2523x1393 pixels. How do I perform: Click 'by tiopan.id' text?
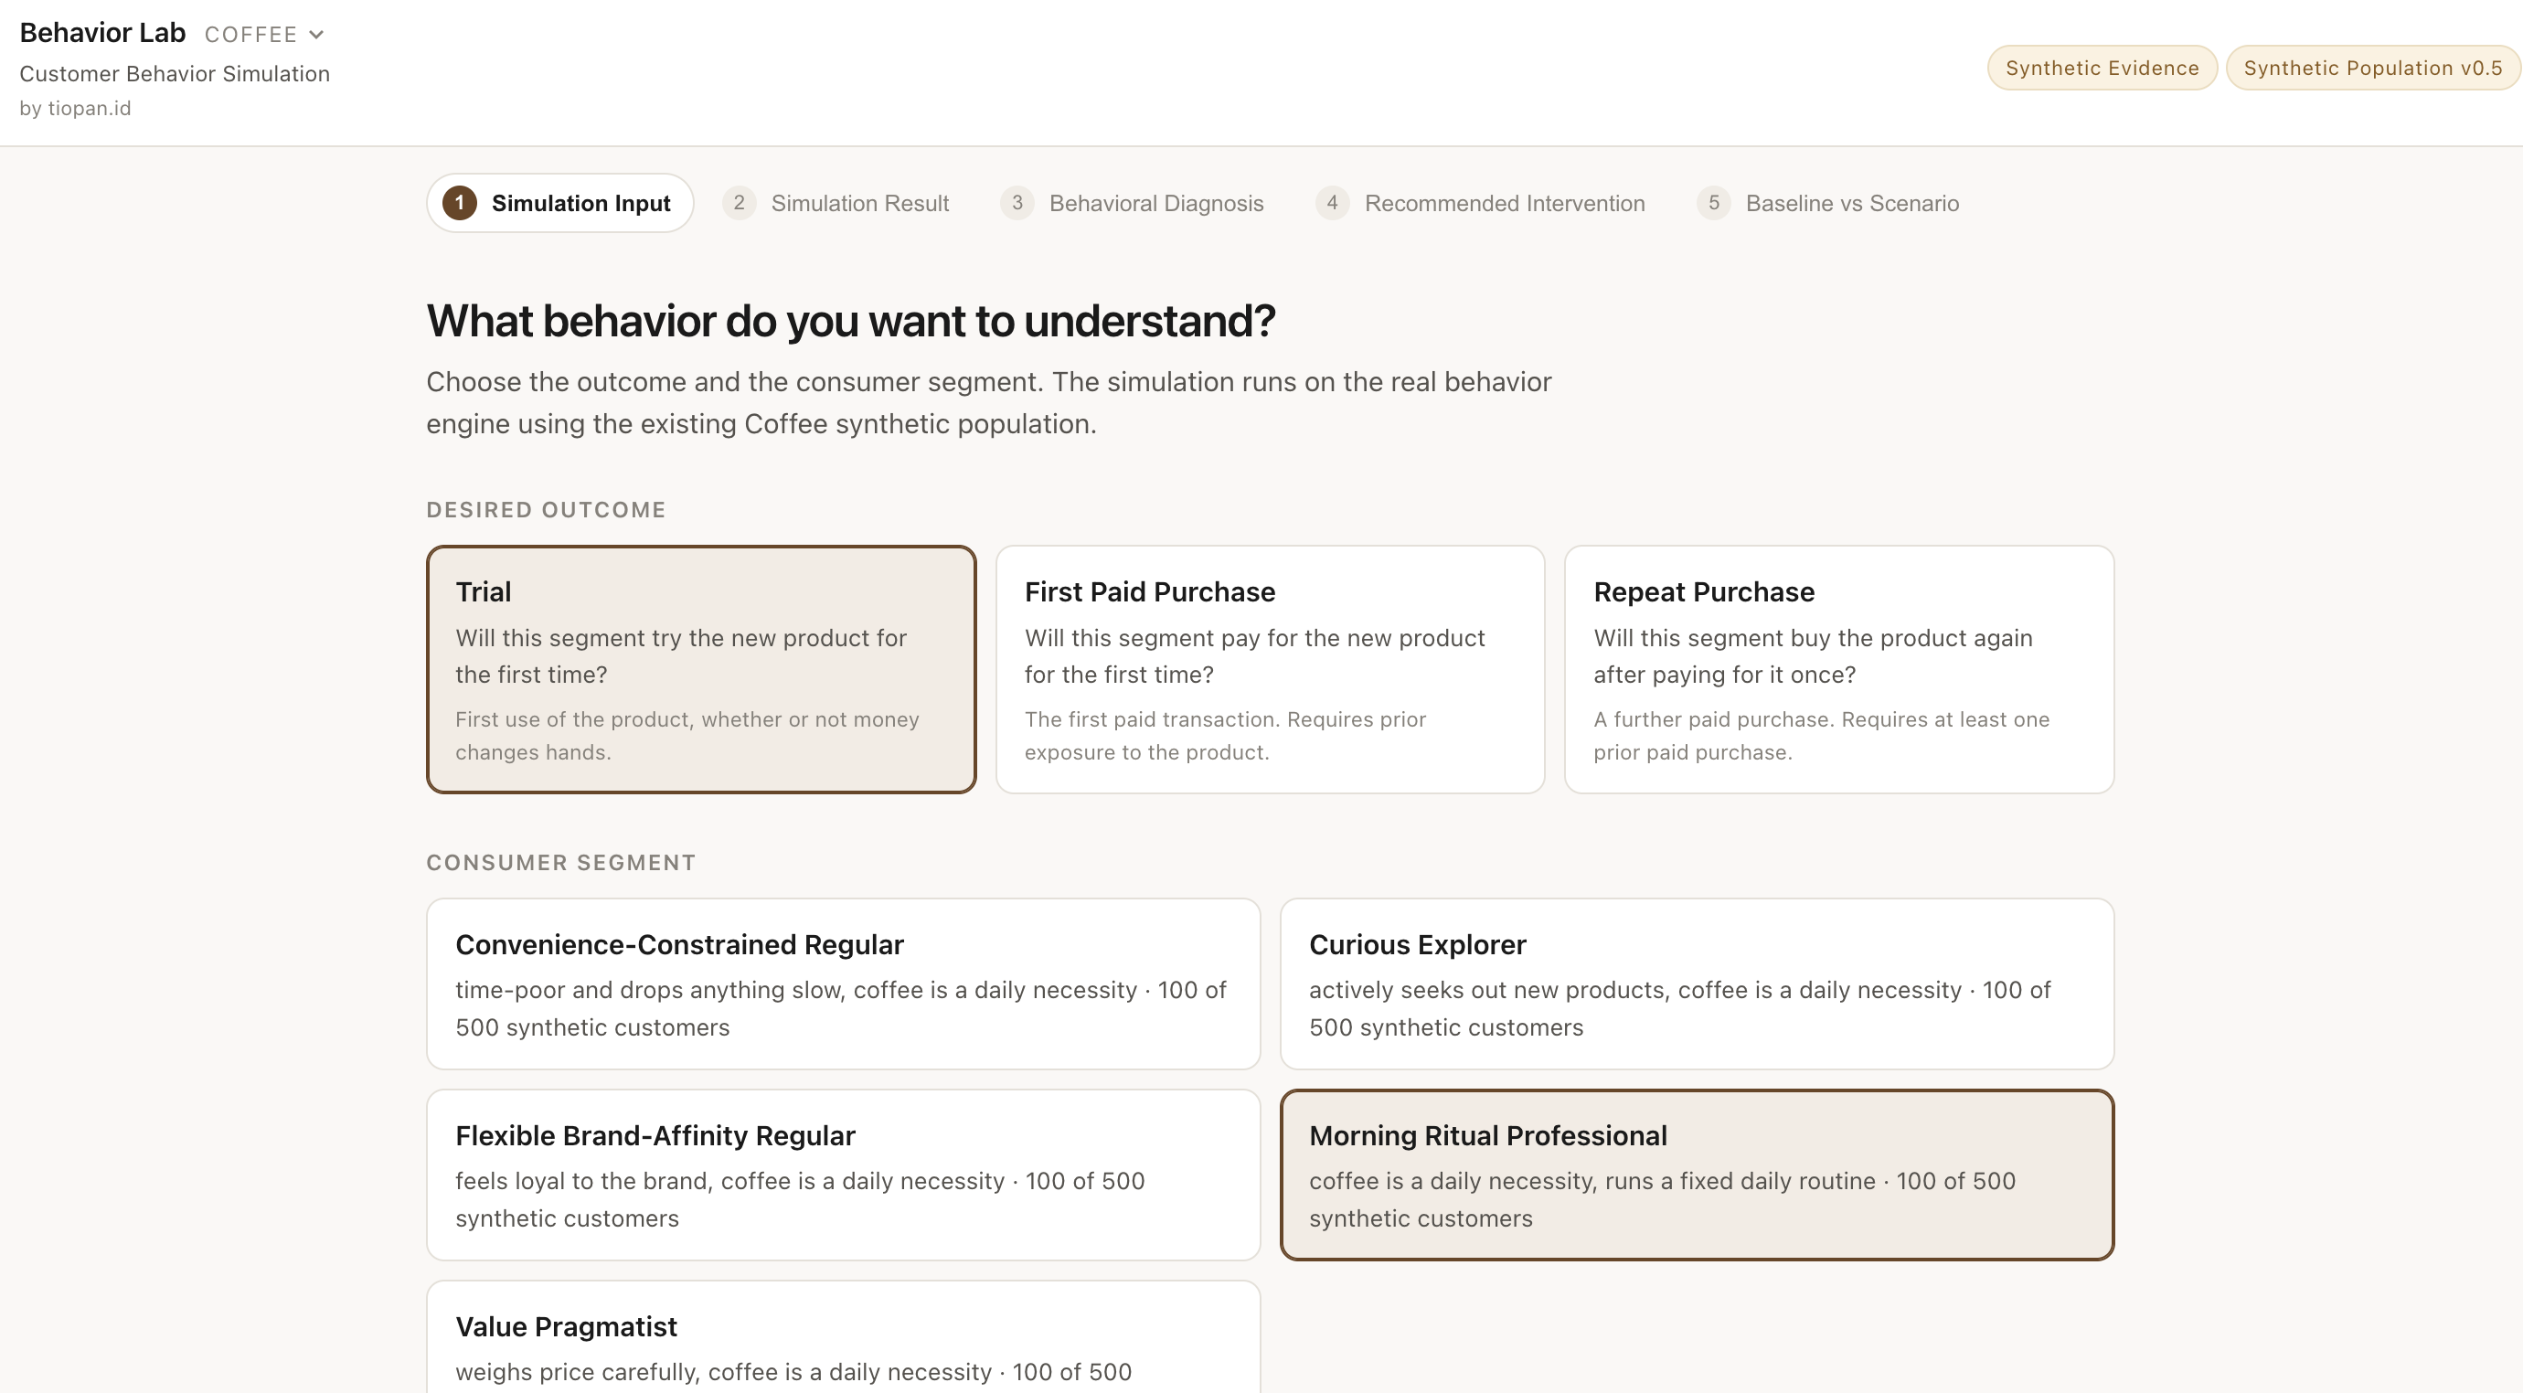click(x=75, y=108)
